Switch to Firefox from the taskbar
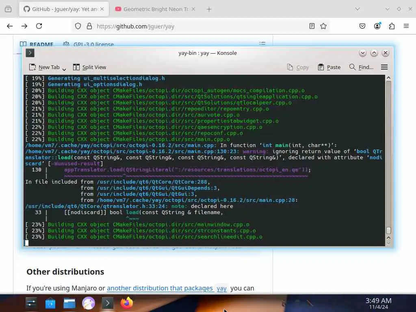Screen dimensions: 416x312 127,303
